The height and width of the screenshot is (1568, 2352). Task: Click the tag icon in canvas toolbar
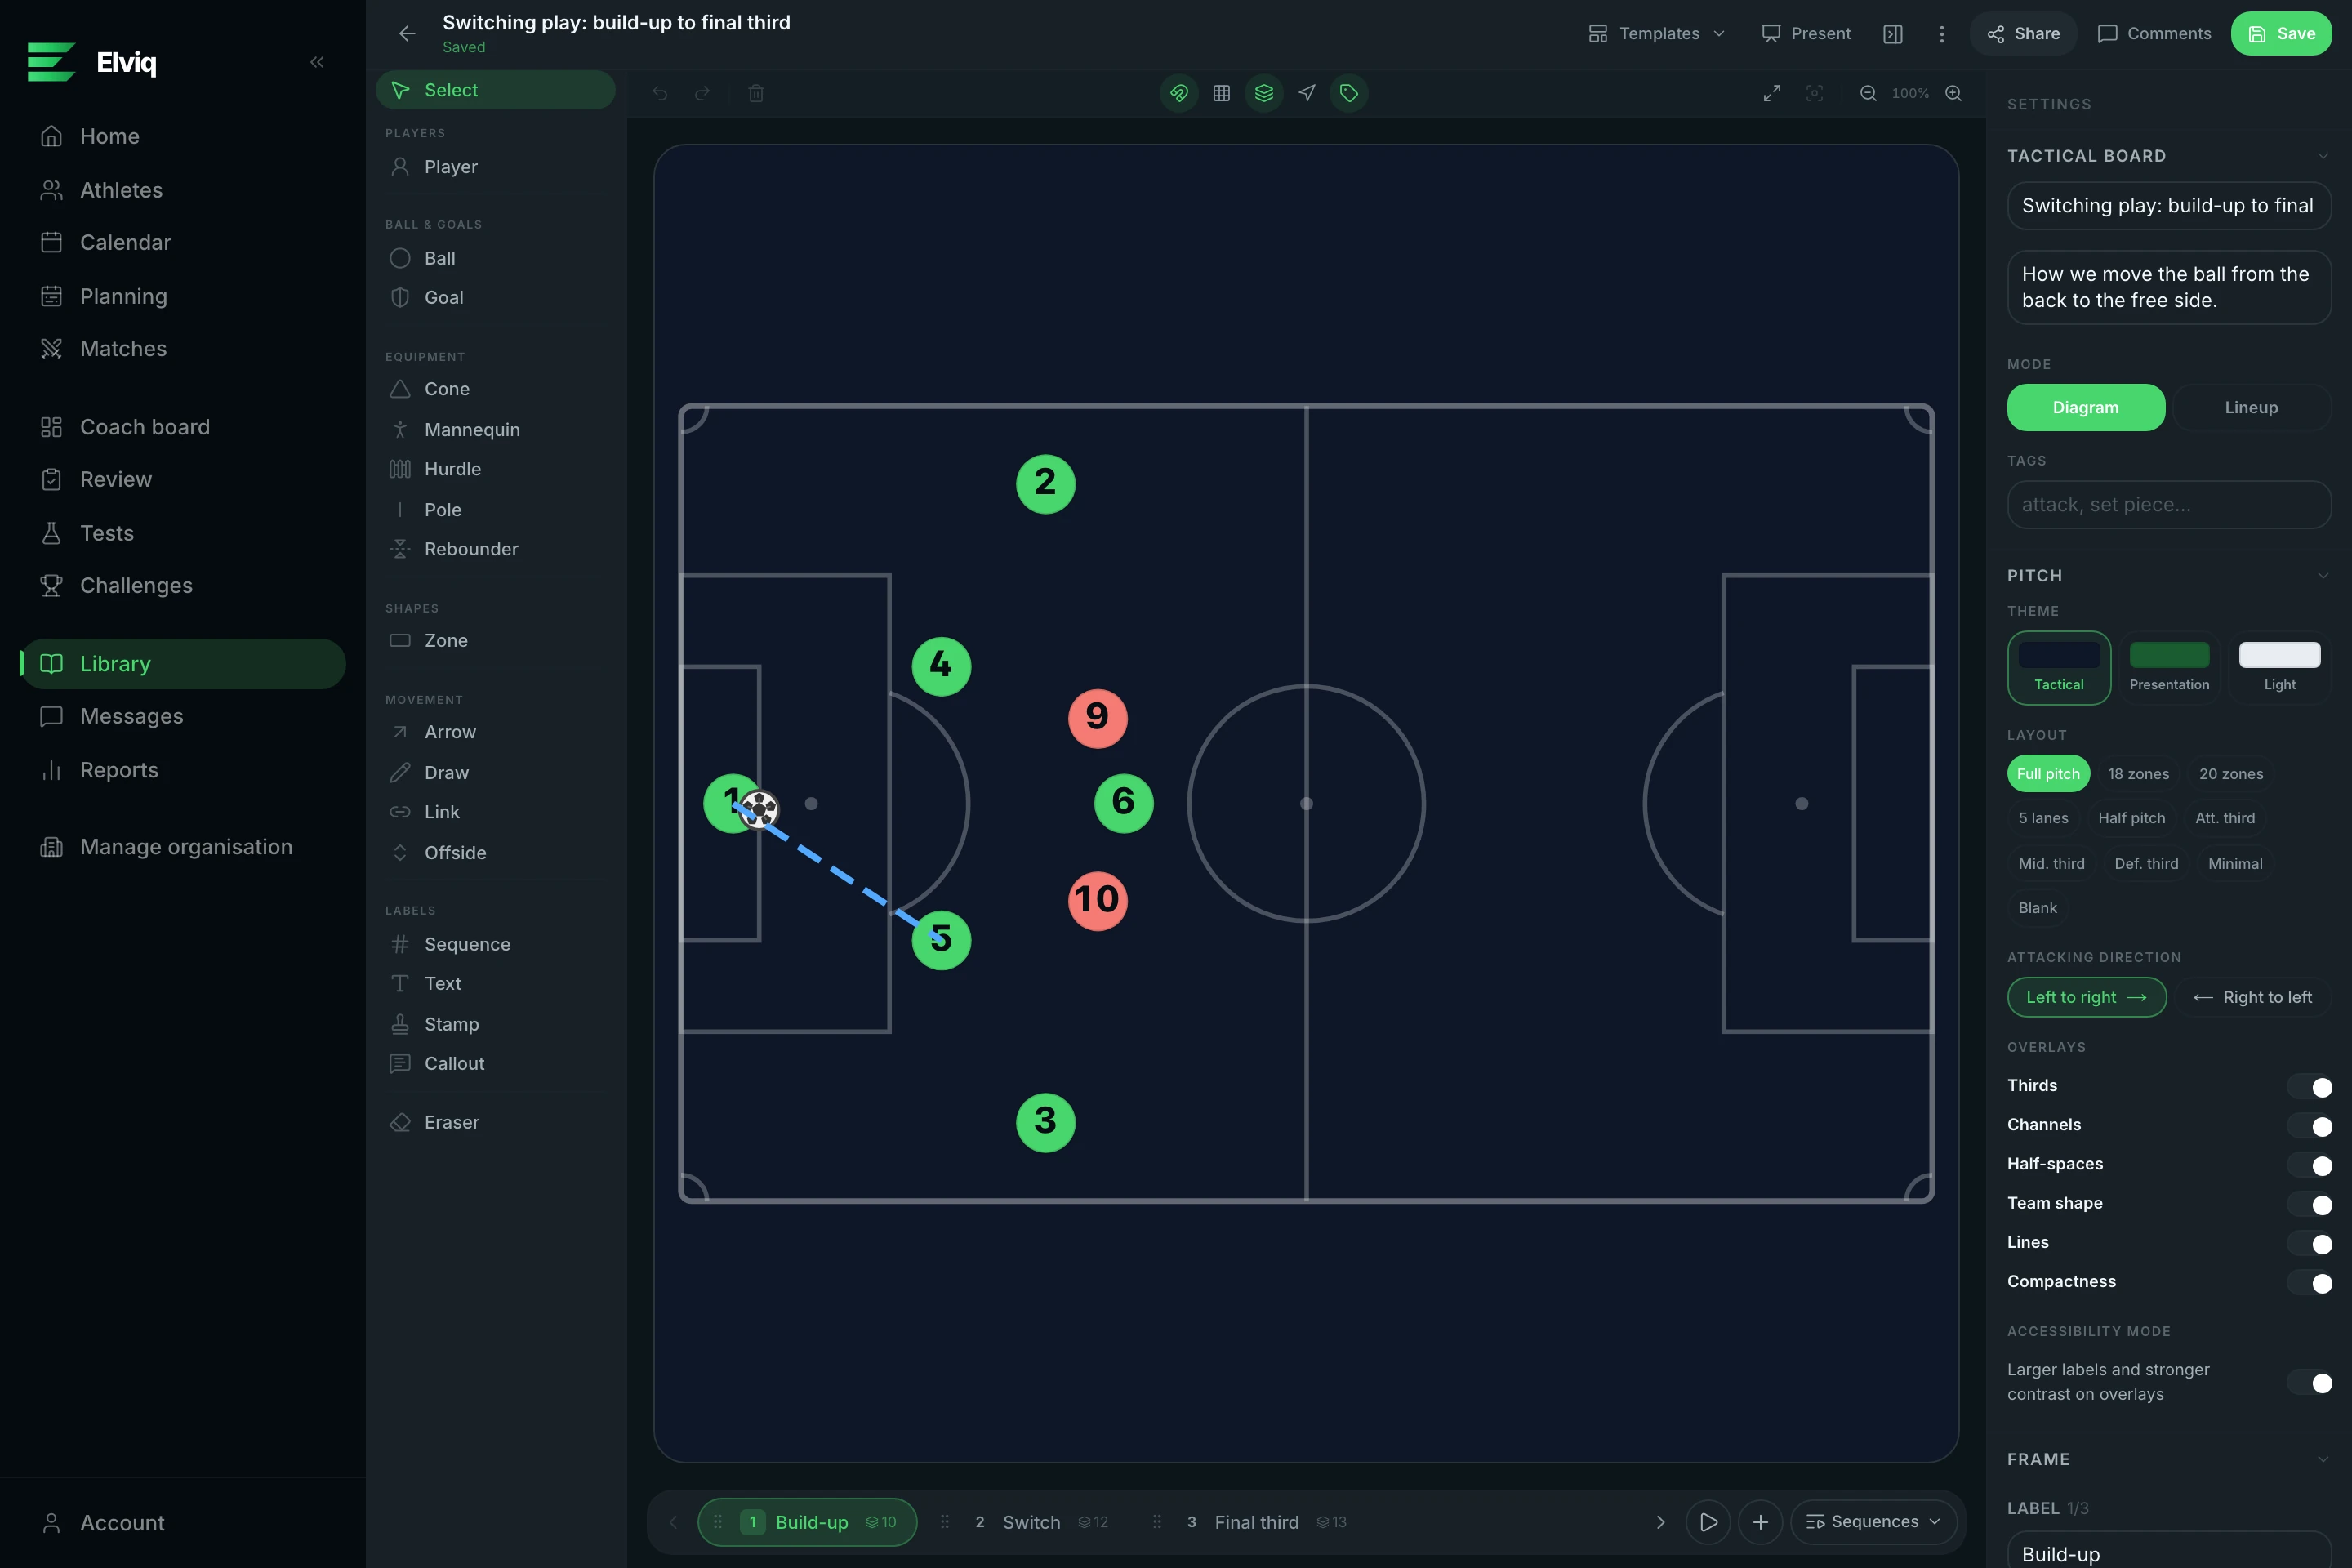click(1349, 93)
